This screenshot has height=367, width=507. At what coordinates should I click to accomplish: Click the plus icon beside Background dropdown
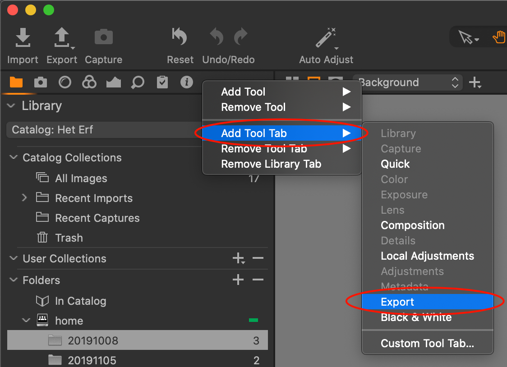point(475,83)
